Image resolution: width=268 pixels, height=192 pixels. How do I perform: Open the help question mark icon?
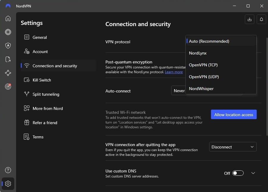(x=8, y=170)
